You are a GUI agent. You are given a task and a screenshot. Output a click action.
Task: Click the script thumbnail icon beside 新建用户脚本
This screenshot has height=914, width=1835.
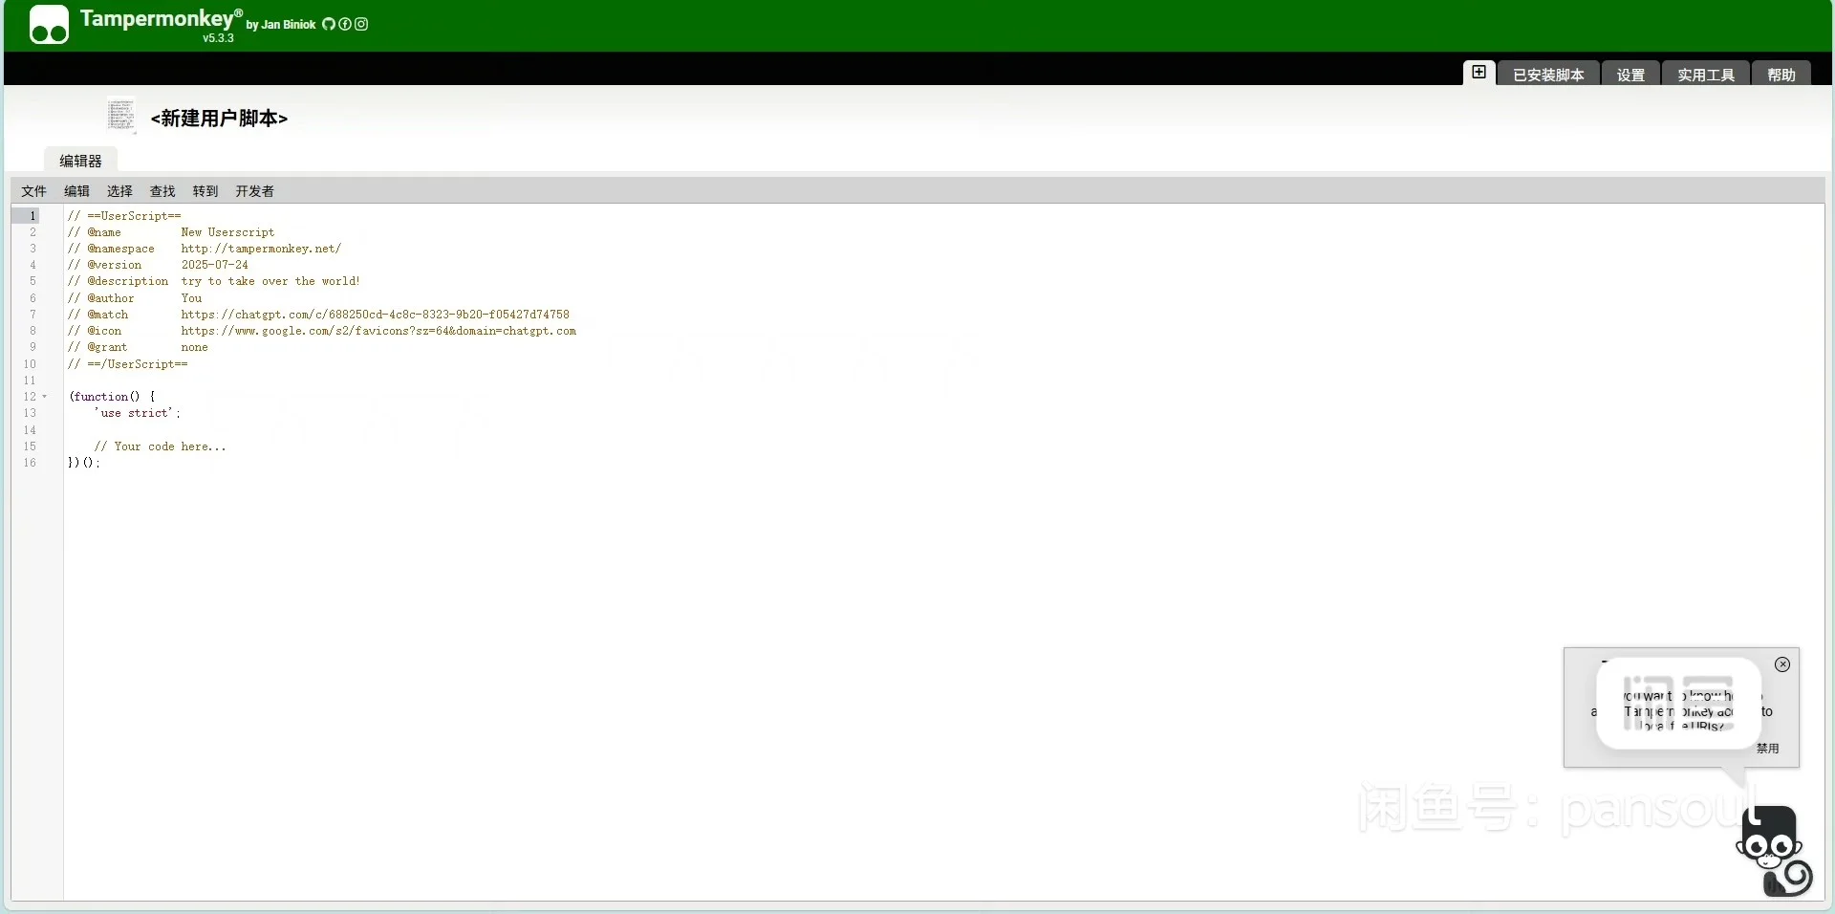click(121, 116)
